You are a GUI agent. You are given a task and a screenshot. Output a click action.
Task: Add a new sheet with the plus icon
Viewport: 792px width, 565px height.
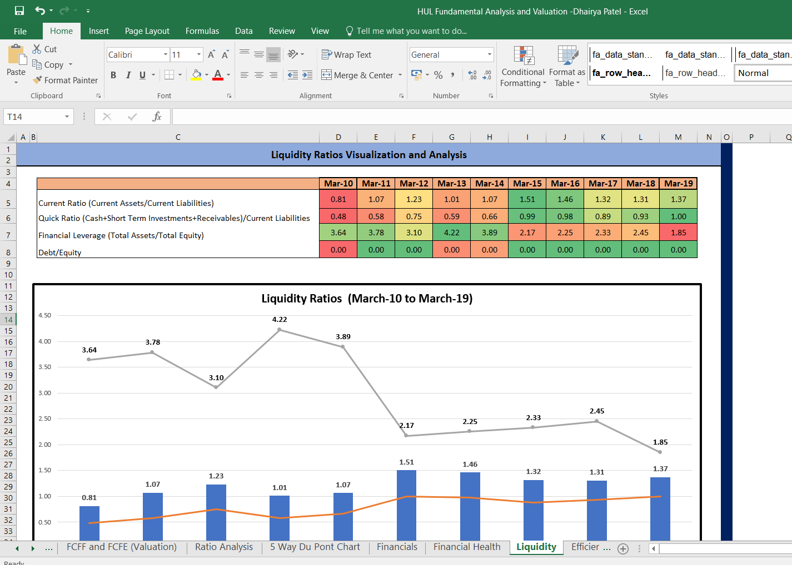point(623,549)
